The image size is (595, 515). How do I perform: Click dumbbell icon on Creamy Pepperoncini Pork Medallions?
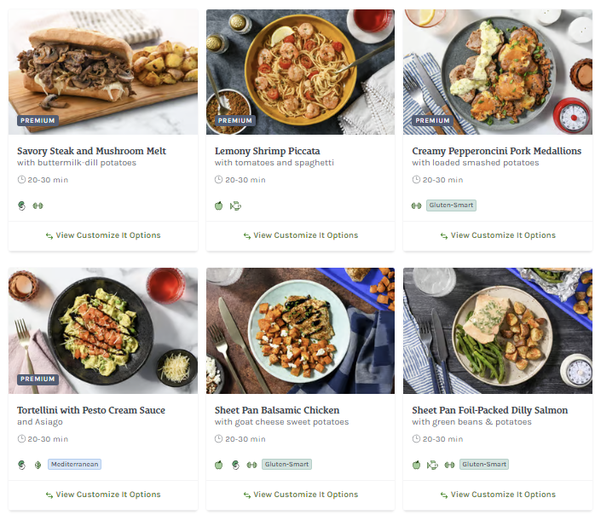tap(416, 205)
